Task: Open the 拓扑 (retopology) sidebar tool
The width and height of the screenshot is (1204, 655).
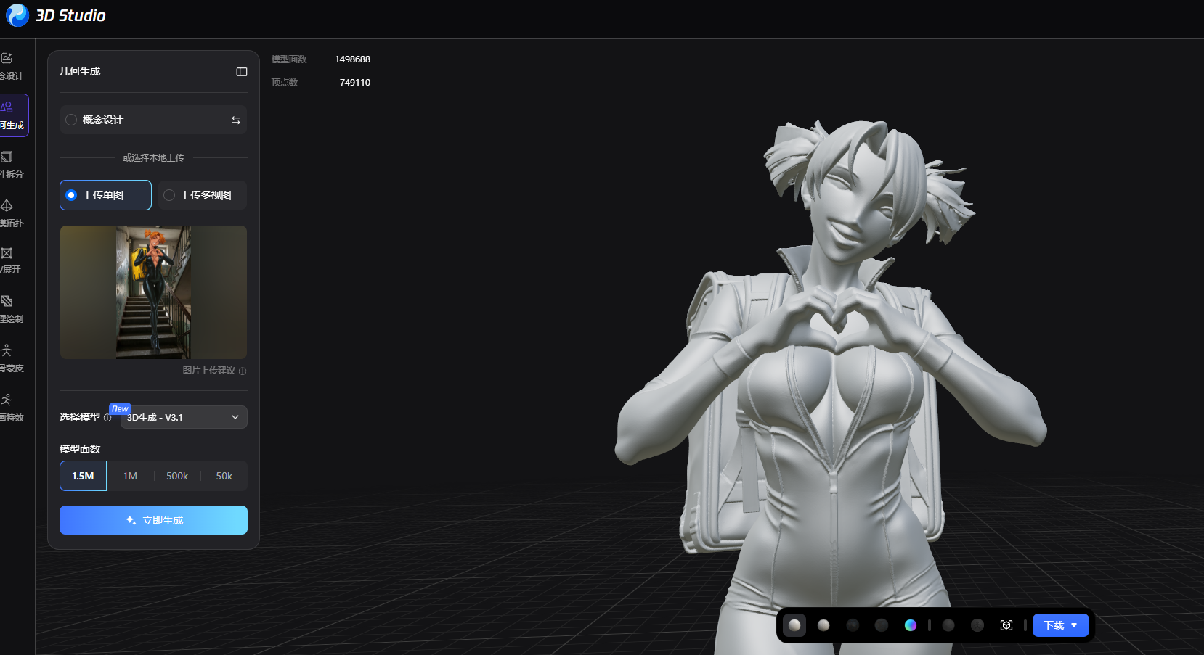Action: coord(12,213)
